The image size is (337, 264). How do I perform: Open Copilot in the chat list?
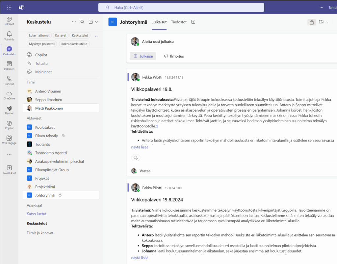(61, 55)
